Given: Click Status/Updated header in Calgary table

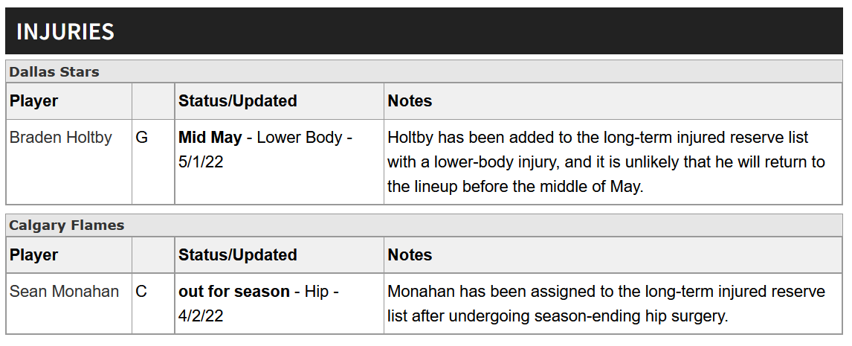Looking at the screenshot, I should [x=237, y=255].
